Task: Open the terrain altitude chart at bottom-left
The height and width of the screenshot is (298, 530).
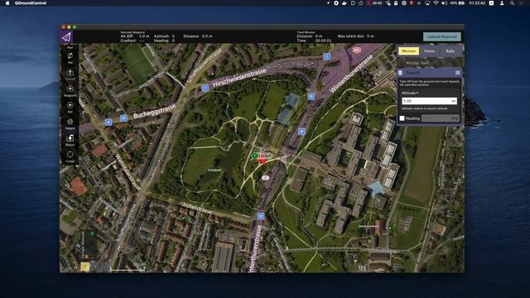Action: 89,244
